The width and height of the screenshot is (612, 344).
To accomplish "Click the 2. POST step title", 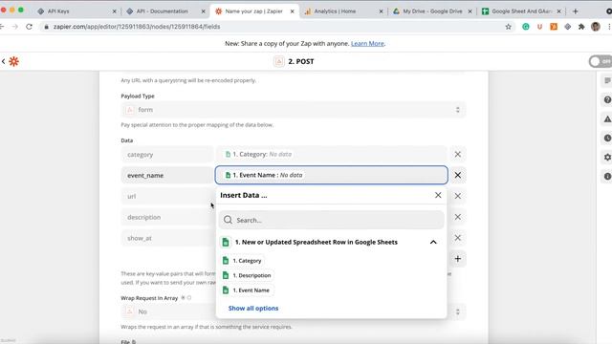I will pyautogui.click(x=301, y=61).
